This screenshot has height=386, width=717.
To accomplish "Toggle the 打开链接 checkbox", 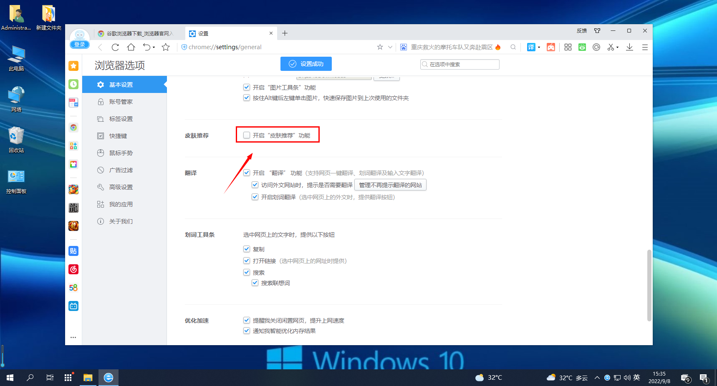I will click(247, 261).
